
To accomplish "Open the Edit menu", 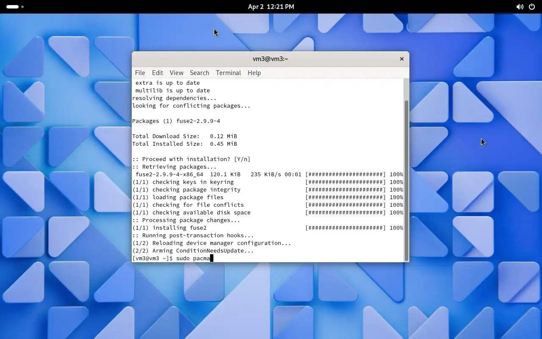I will tap(158, 73).
